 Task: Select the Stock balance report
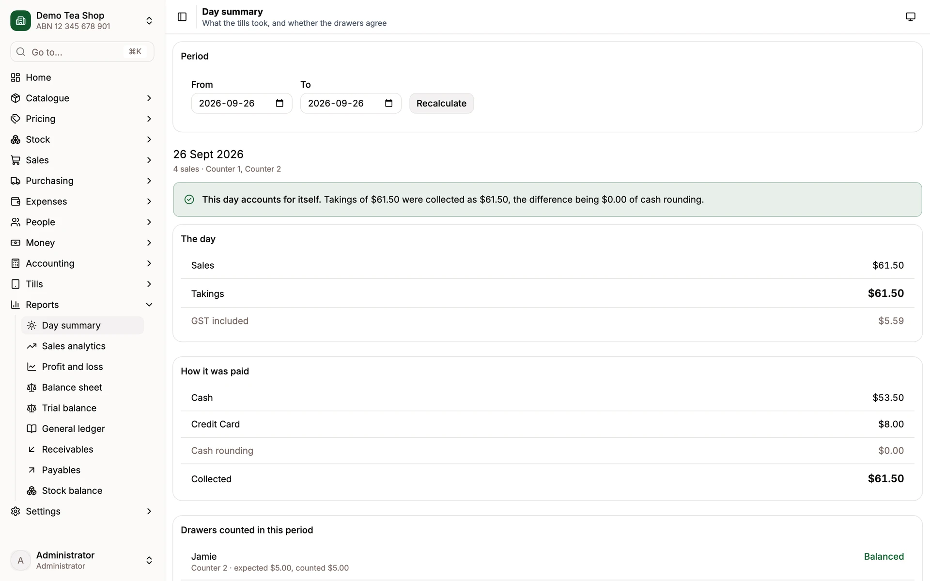(x=82, y=490)
